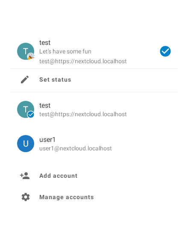Open Manage accounts
The height and width of the screenshot is (247, 188).
[x=94, y=197]
